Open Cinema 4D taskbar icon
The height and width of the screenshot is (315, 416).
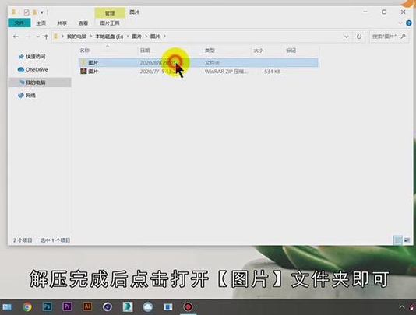pyautogui.click(x=108, y=306)
